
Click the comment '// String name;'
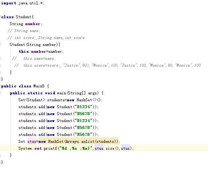pyautogui.click(x=24, y=31)
